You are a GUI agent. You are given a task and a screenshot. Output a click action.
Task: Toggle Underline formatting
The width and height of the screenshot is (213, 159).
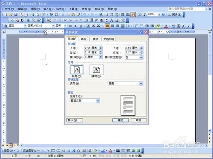tap(81, 26)
